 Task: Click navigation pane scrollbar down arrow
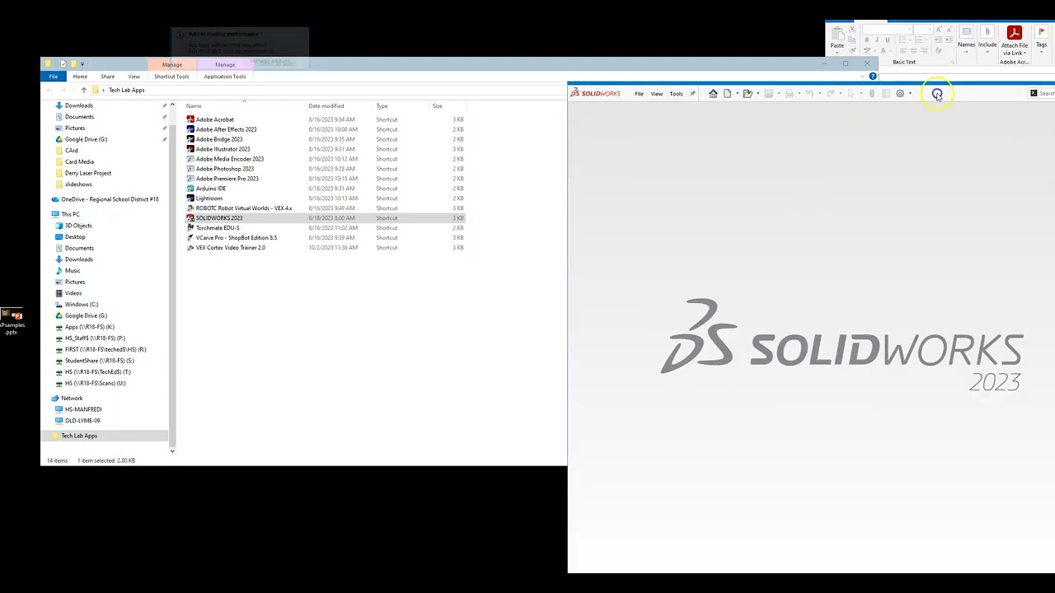pos(172,451)
